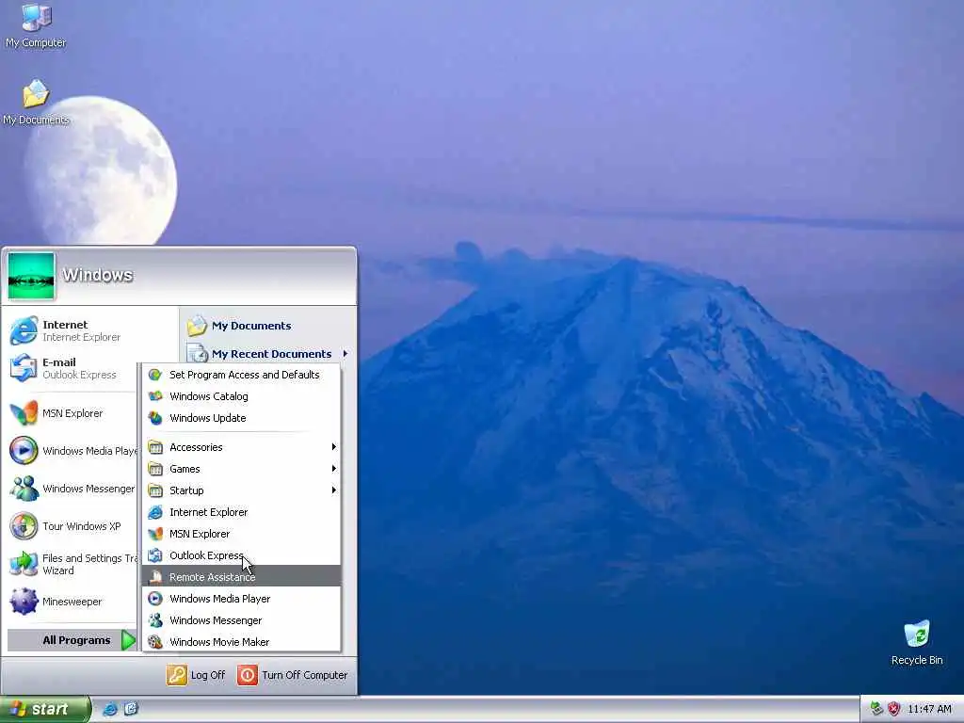Click the "Windows" user name text
Image resolution: width=964 pixels, height=723 pixels.
[x=98, y=275]
